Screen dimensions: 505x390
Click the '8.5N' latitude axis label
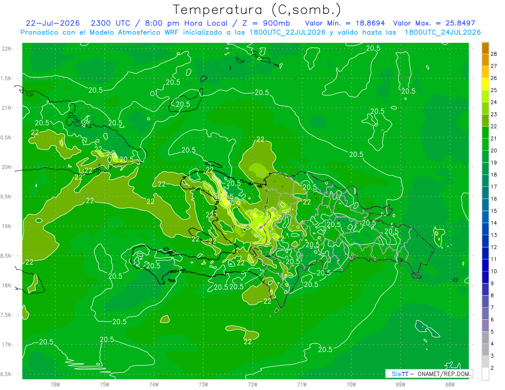(x=6, y=256)
